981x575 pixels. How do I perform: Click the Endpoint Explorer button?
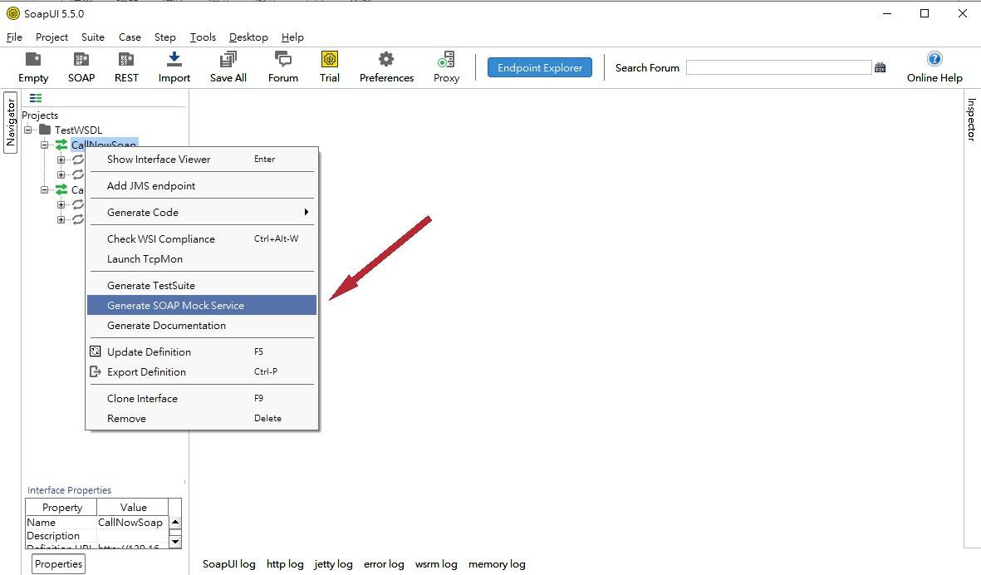pos(540,67)
